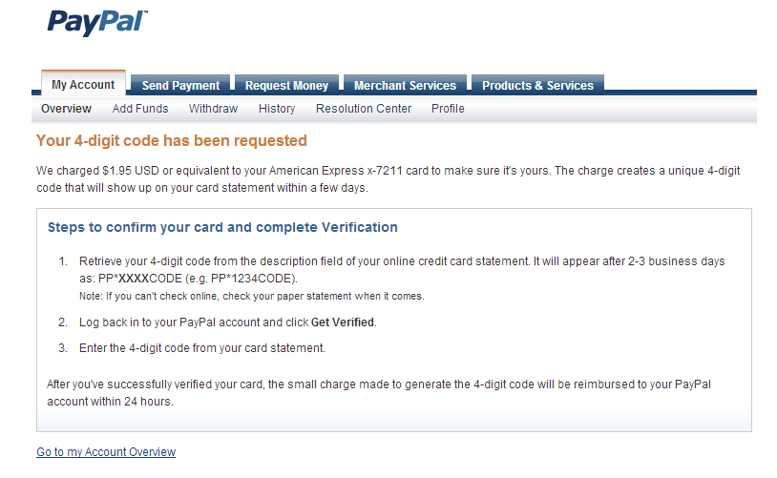Follow the Go to my Account Overview link
Image resolution: width=777 pixels, height=478 pixels.
point(106,451)
